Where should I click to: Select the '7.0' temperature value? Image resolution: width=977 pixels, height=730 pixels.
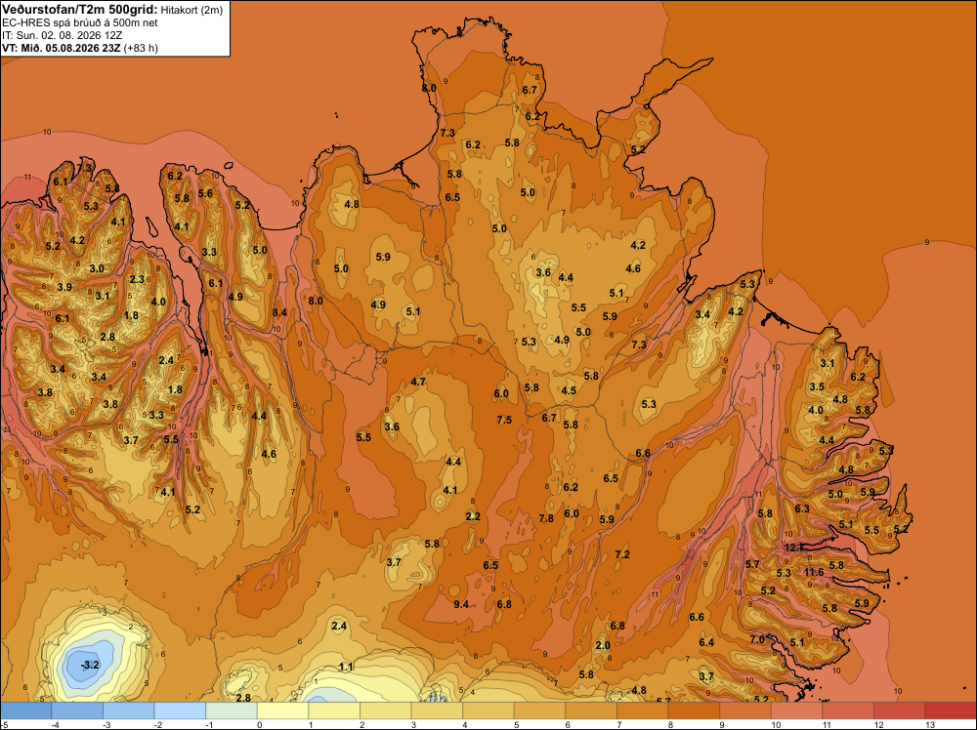click(757, 639)
